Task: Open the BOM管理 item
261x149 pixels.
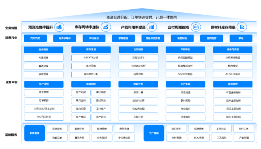Action: point(199,138)
